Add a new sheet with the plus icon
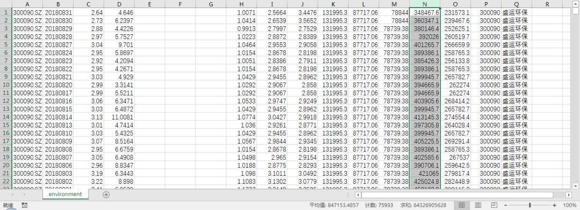 tap(106, 194)
